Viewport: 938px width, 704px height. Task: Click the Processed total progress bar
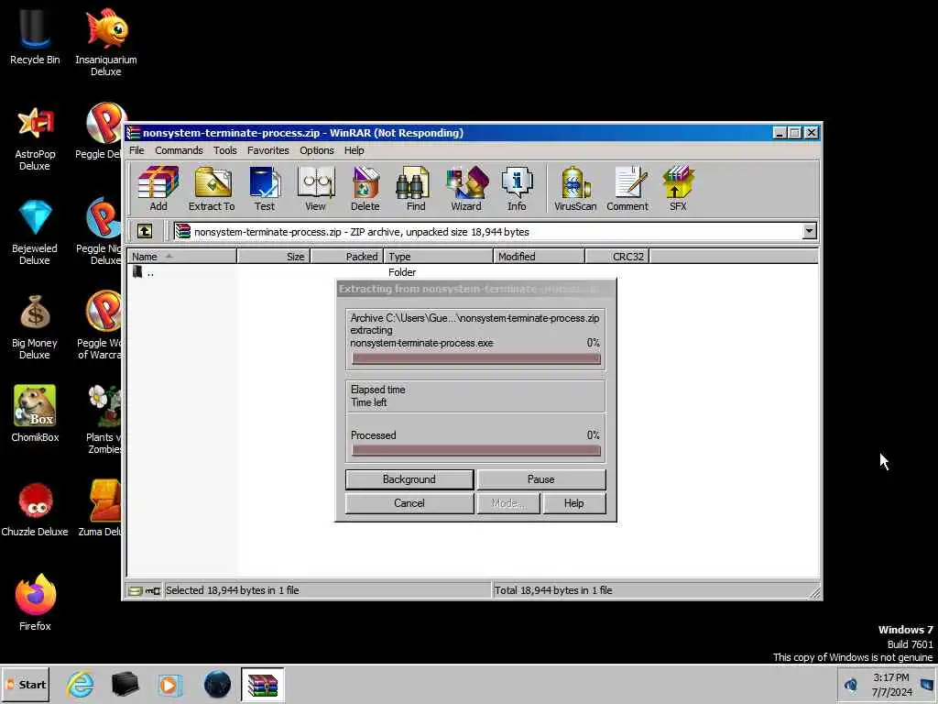coord(475,451)
